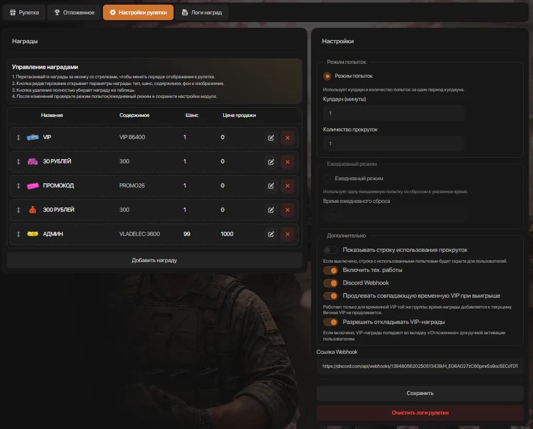Select the Режим попыток radio button
The image size is (533, 429).
327,76
